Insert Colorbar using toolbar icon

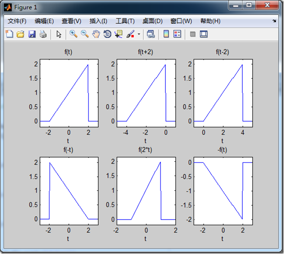pyautogui.click(x=166, y=34)
